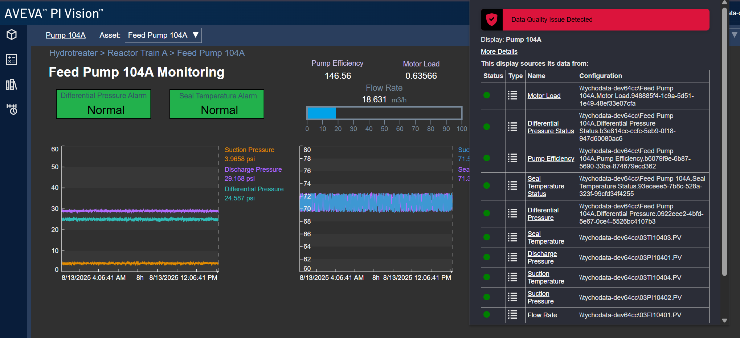Click the type icon in Seal Temperature row
This screenshot has width=740, height=338.
(512, 237)
